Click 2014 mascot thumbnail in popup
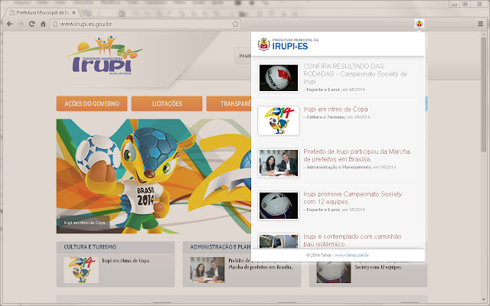Viewport: 490px width, 306px height. (279, 121)
